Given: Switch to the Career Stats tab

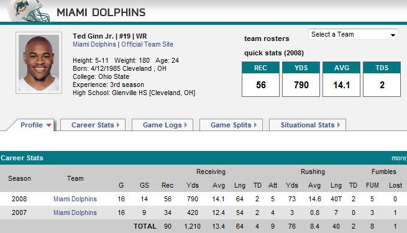Looking at the screenshot, I should 93,125.
